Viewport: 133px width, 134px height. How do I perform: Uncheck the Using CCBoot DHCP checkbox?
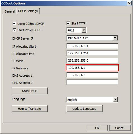(x=14, y=23)
